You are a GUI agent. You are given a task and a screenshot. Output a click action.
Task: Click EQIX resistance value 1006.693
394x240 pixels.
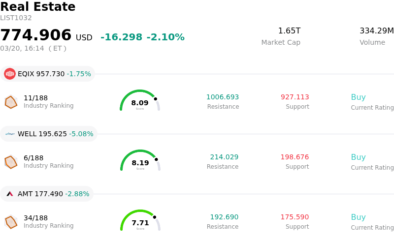pyautogui.click(x=223, y=97)
